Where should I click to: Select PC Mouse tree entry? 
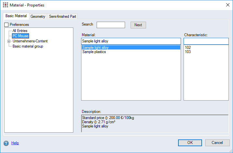pos(20,36)
